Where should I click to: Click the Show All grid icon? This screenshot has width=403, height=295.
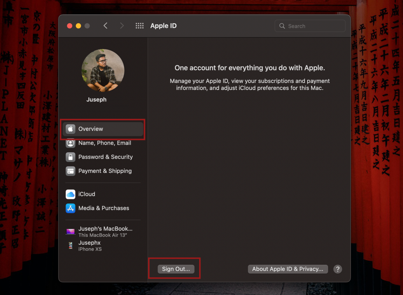(139, 26)
